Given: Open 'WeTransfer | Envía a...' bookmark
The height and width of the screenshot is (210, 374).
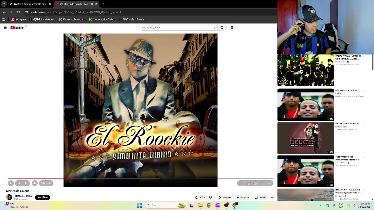Looking at the screenshot, I should coord(132,20).
